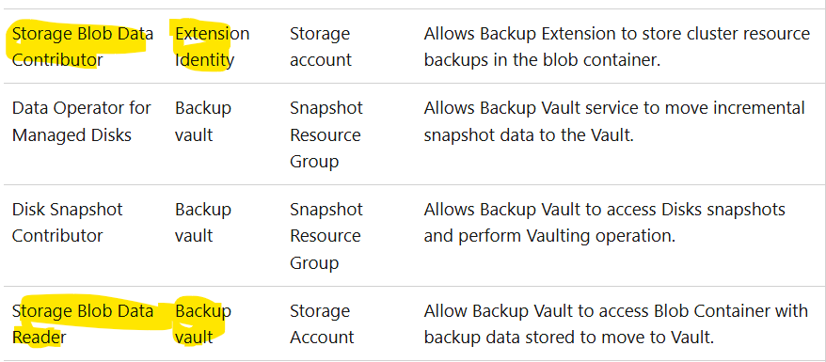Click Snapshot Resource Group in Data Operator row

coord(326,134)
